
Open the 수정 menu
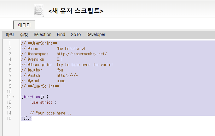(24, 35)
